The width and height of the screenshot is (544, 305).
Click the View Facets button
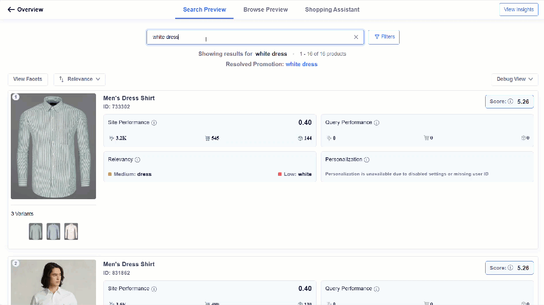click(28, 79)
